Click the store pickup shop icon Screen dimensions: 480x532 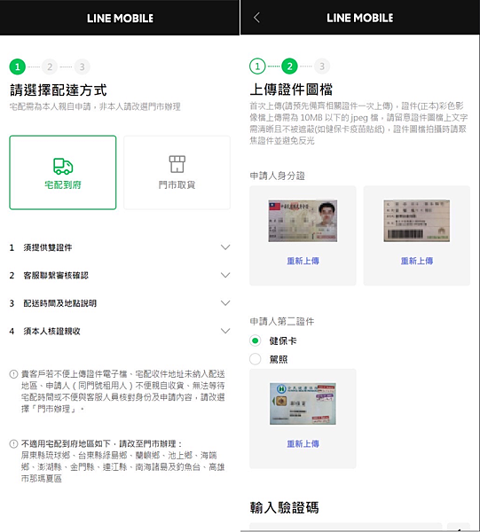pyautogui.click(x=177, y=164)
